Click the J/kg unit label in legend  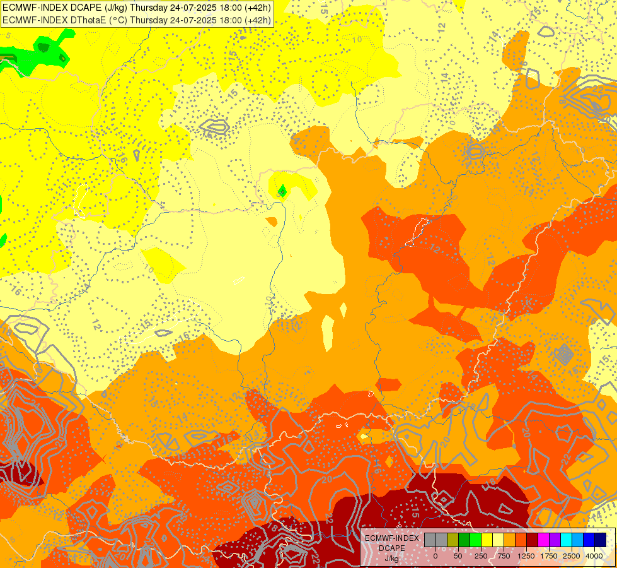pyautogui.click(x=392, y=559)
